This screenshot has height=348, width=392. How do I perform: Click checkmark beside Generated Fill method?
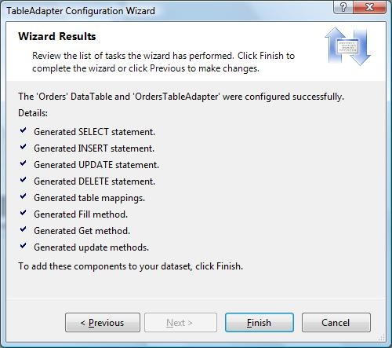23,213
